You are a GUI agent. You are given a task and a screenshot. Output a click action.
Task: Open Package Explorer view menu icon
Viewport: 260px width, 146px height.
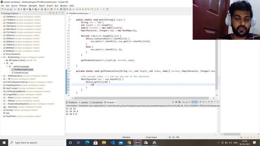point(56,13)
